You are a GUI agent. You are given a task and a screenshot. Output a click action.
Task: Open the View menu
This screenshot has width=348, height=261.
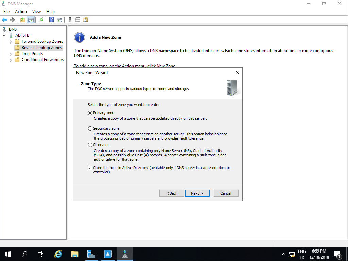(36, 12)
